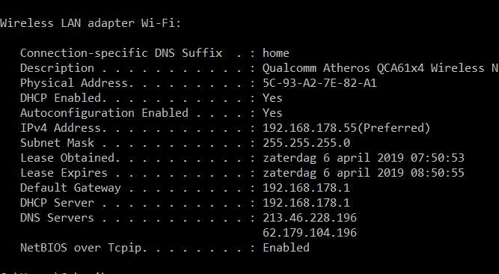This screenshot has height=274, width=499.
Task: Click the Wireless LAN adapter Wi-Fi heading
Action: point(91,23)
